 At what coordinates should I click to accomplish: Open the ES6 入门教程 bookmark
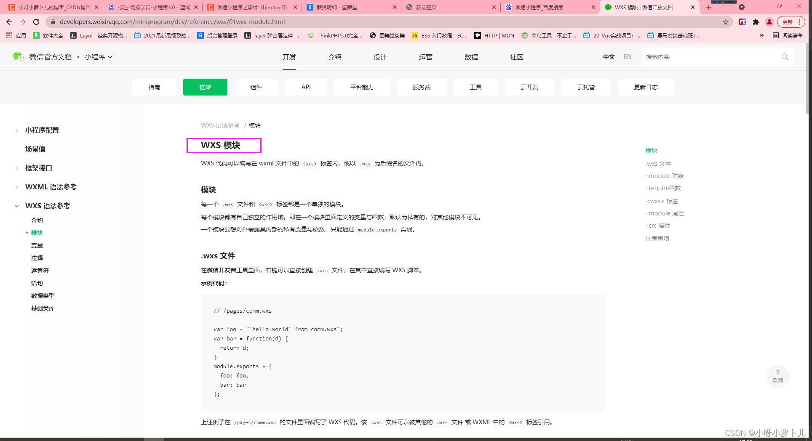[x=440, y=35]
